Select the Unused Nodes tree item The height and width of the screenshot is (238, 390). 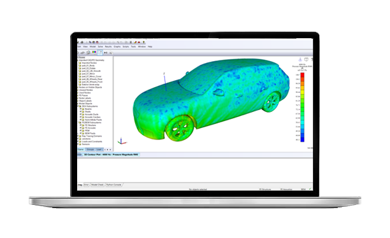[85, 90]
